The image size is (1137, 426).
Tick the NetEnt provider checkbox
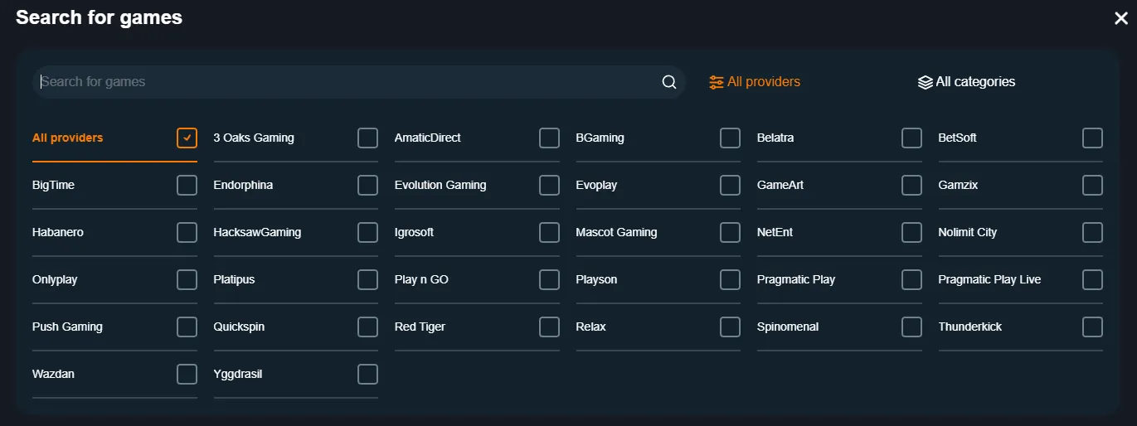click(x=911, y=232)
